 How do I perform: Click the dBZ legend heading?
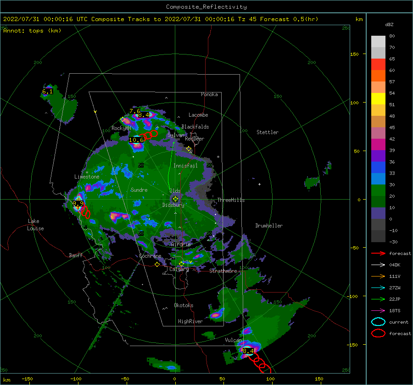click(x=389, y=24)
